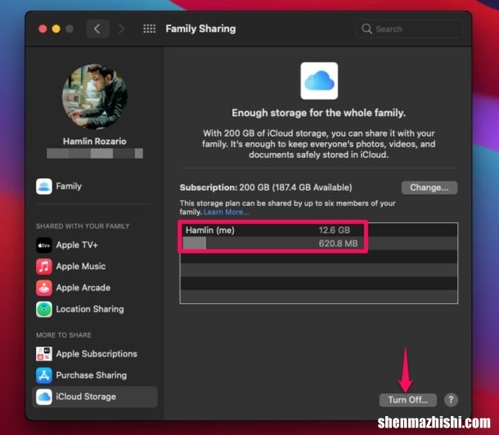This screenshot has width=499, height=435.
Task: Select Family in the sidebar
Action: click(69, 186)
